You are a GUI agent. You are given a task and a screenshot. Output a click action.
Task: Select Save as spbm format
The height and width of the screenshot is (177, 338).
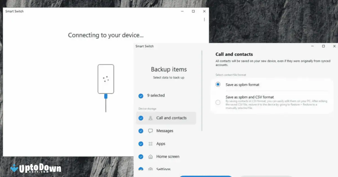218,84
